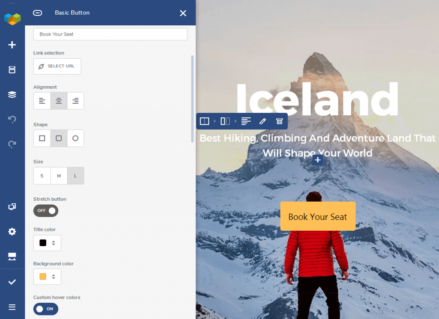Click the Redo arrow icon
439x319 pixels.
[12, 144]
